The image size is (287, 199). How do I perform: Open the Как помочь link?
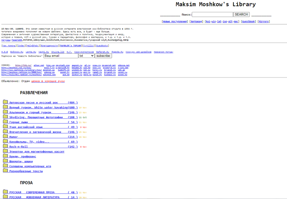(9, 45)
